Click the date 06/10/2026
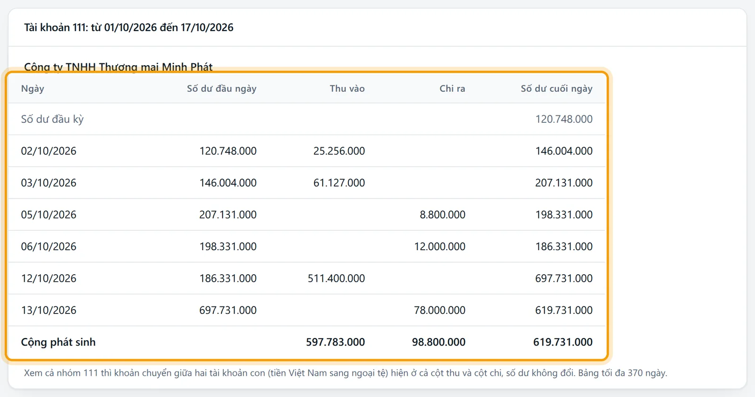This screenshot has height=397, width=755. 49,246
